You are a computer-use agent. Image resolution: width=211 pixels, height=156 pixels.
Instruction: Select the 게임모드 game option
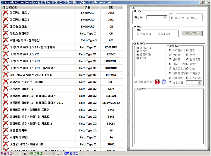pyautogui.click(x=187, y=64)
